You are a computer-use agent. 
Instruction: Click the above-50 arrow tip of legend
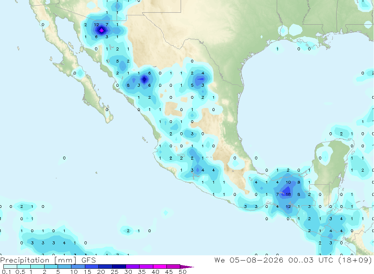187,267
